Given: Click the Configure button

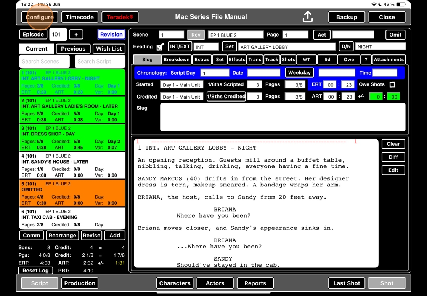Looking at the screenshot, I should pos(40,17).
